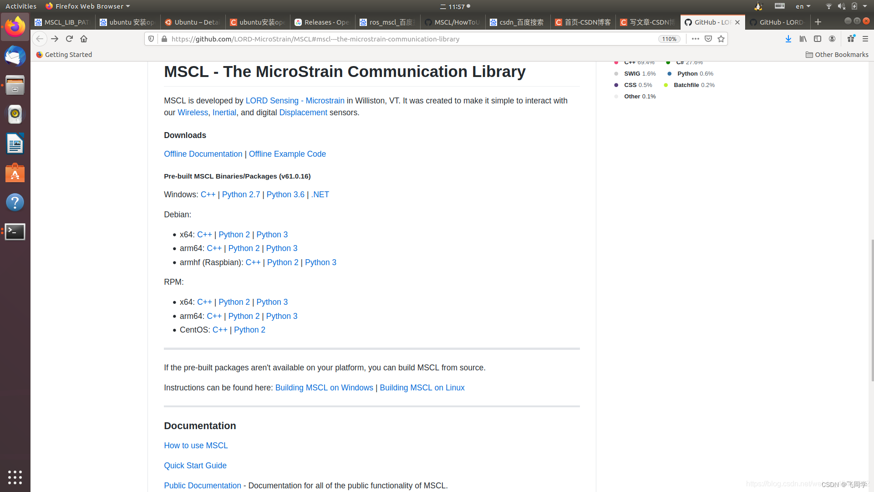The width and height of the screenshot is (874, 492).
Task: Open the Firefox home page
Action: 84,39
